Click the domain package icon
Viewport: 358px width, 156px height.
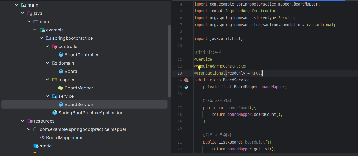point(55,63)
